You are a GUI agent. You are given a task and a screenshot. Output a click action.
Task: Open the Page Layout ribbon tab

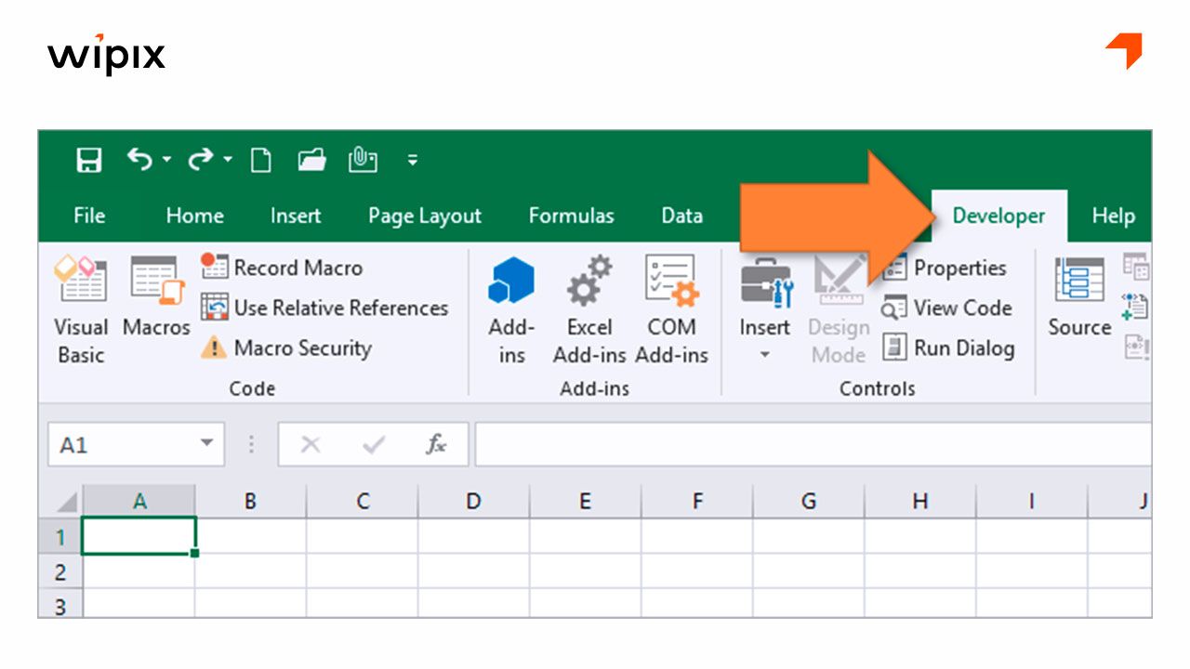[423, 215]
